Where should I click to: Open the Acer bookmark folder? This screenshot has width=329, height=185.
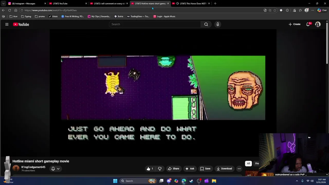13,16
